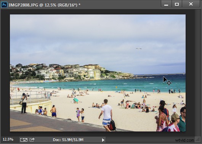Maximize the document window
The image size is (202, 144).
pos(177,4)
